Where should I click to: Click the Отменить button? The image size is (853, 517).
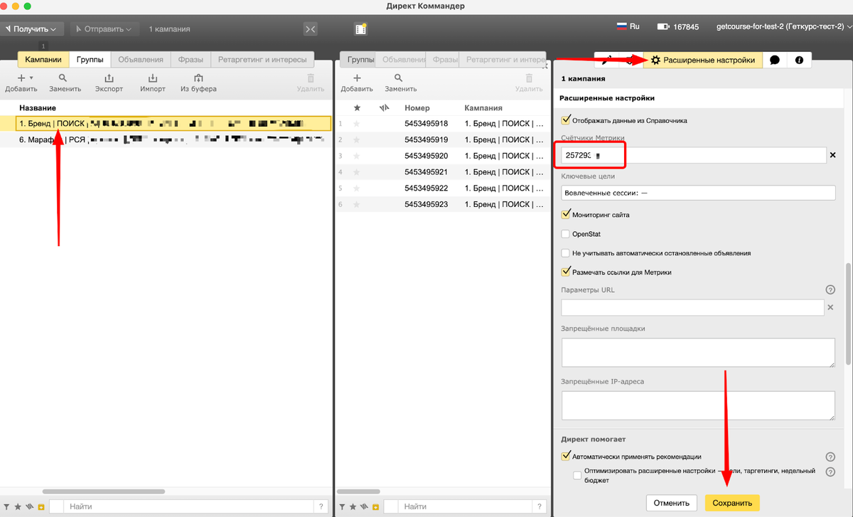pos(672,503)
